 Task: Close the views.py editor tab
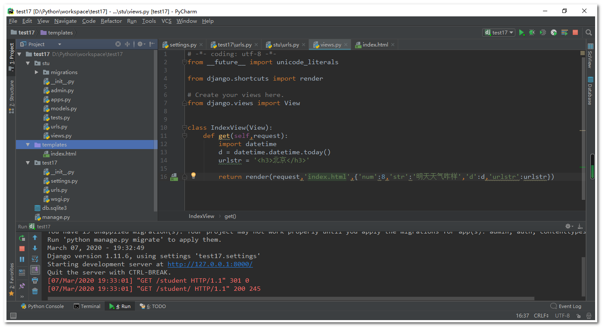tap(346, 44)
